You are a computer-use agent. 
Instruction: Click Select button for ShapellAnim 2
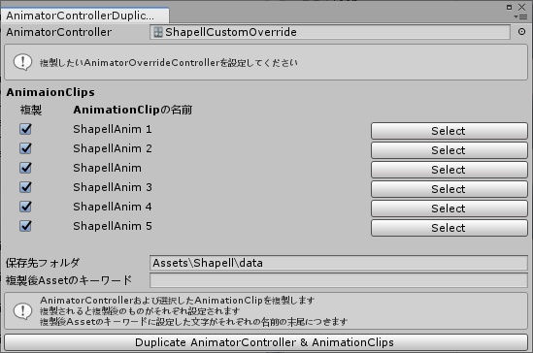point(450,150)
